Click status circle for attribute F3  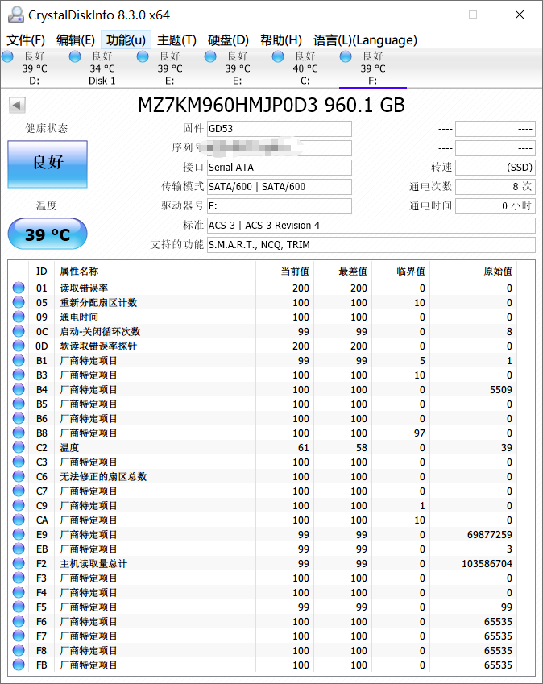[19, 578]
